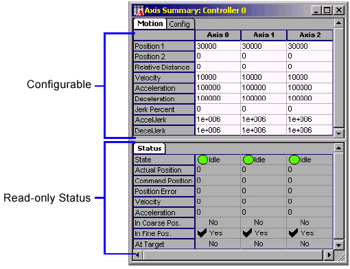This screenshot has height=269, width=350.
Task: Click the Status panel scroll up arrow
Action: 339,148
